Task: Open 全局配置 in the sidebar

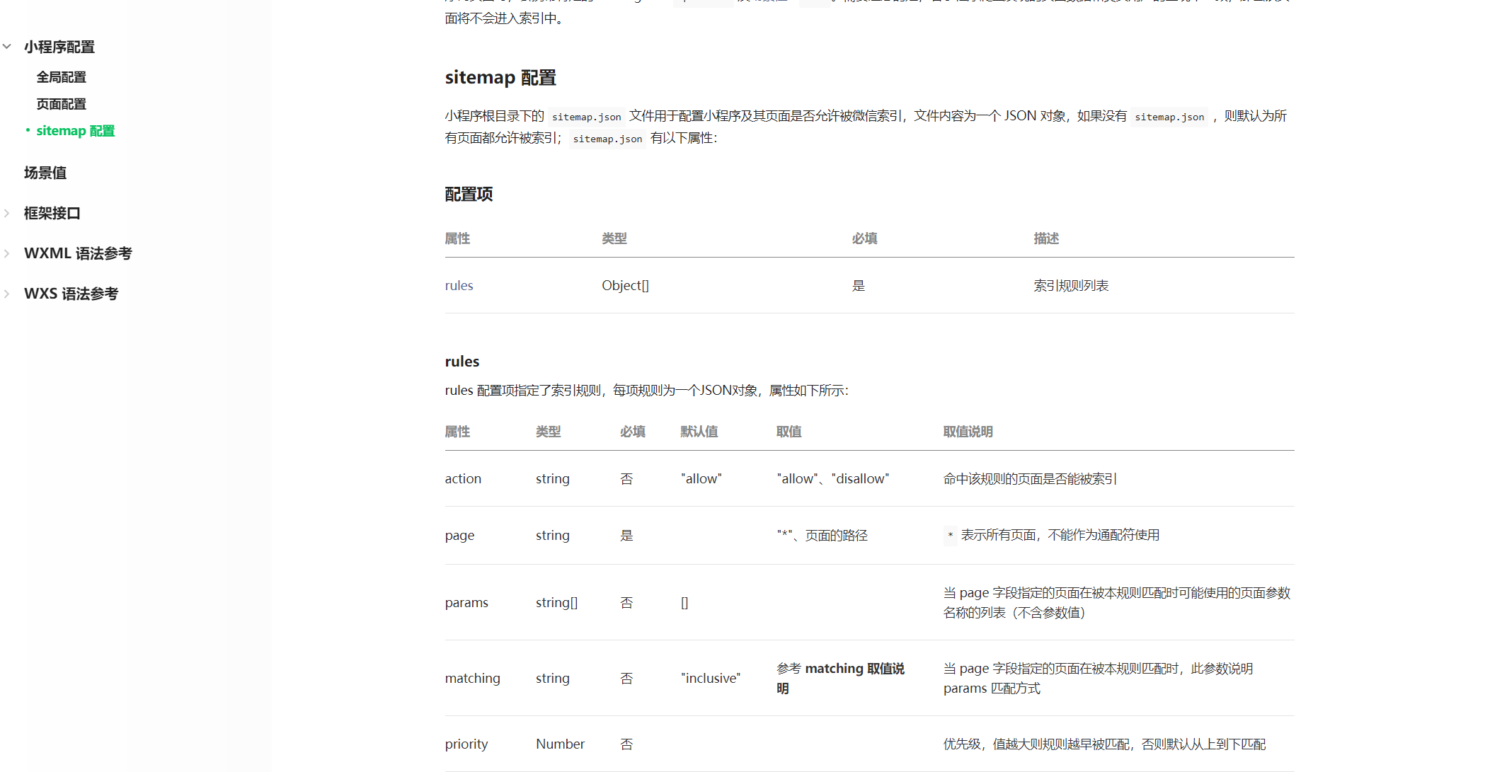Action: 61,77
